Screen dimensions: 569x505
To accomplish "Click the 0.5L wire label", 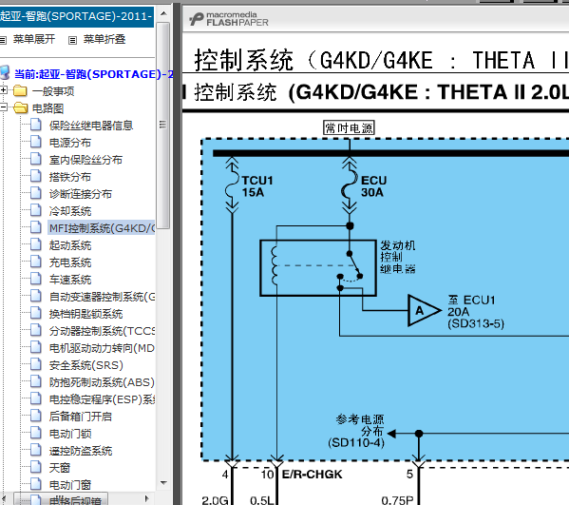I will [262, 499].
